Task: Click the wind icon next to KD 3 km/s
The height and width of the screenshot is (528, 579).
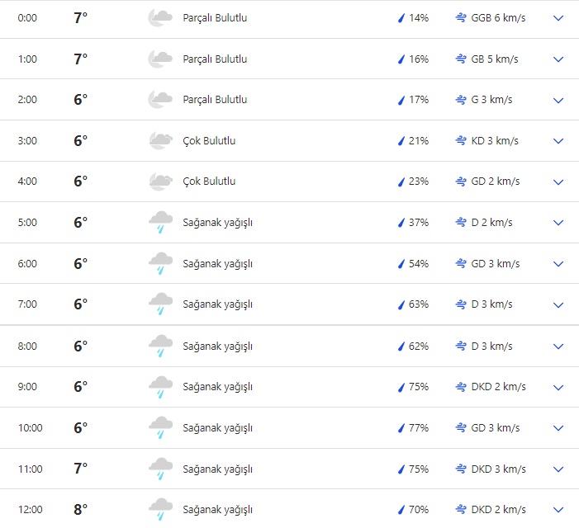Action: click(461, 141)
